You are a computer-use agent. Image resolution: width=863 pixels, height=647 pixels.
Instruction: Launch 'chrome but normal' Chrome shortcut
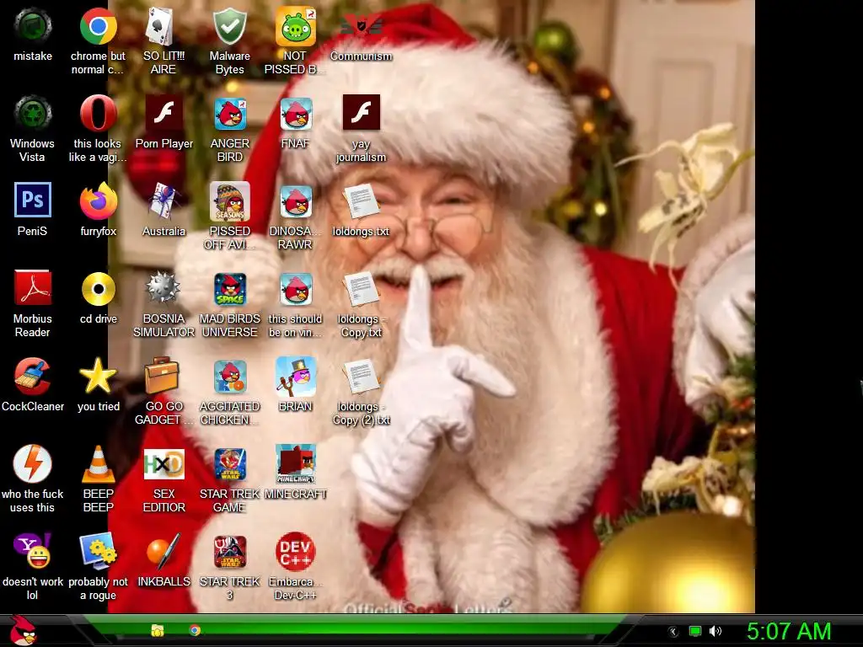[x=98, y=26]
